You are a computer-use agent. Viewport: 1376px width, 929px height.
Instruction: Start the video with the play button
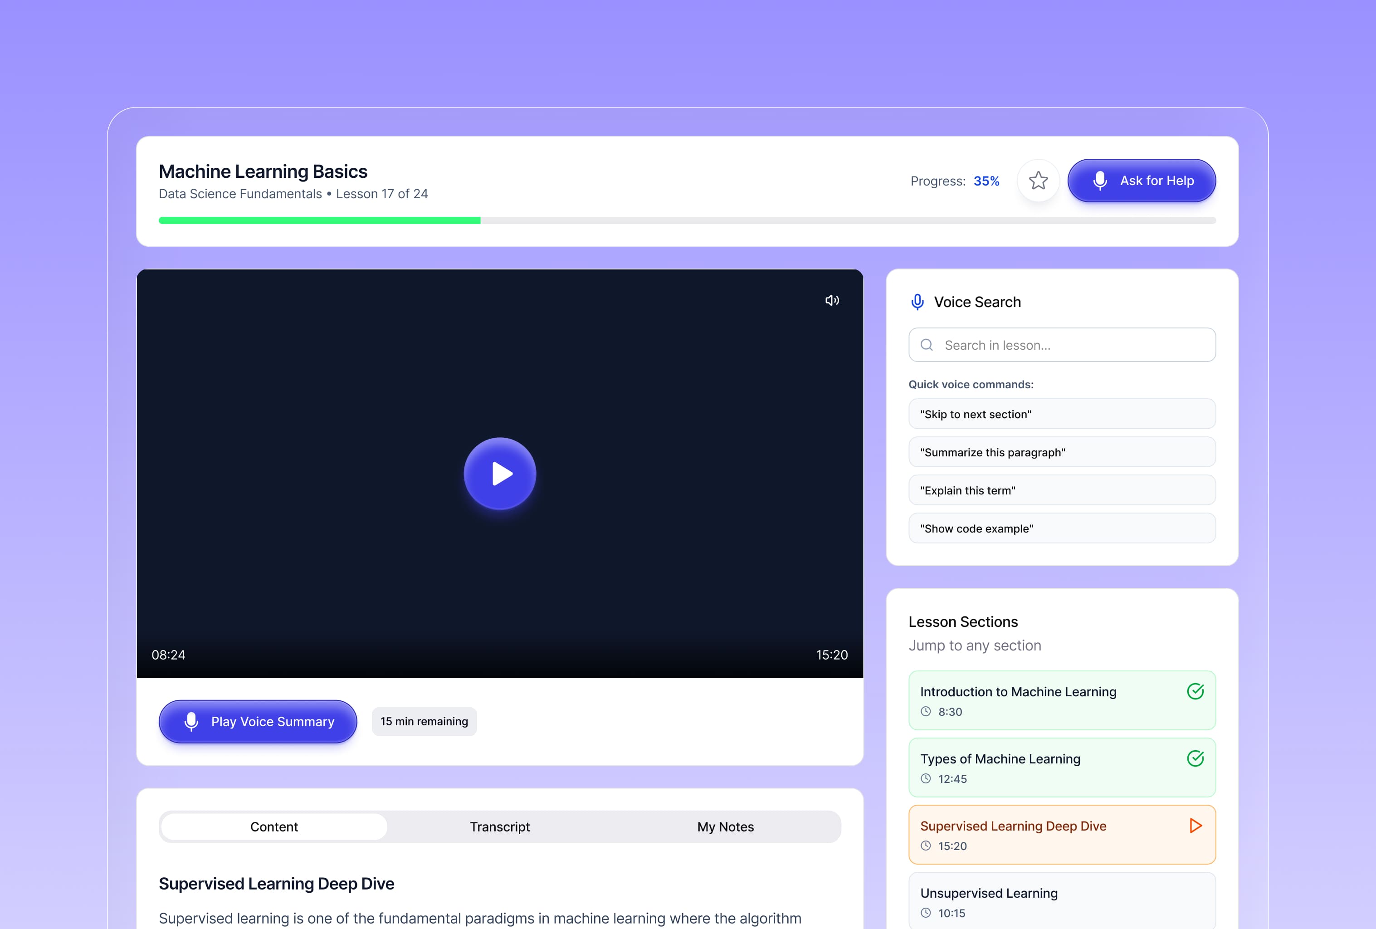(500, 474)
